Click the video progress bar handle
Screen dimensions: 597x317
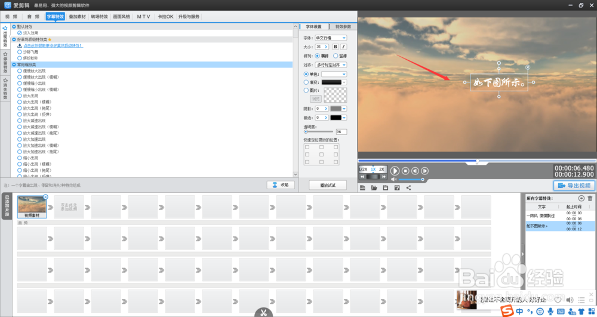[478, 161]
